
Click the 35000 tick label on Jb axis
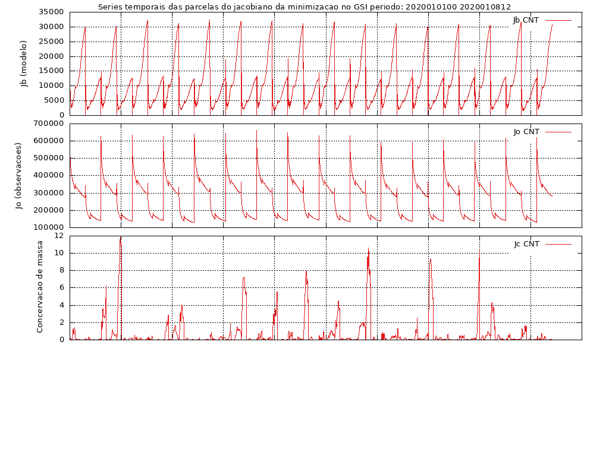coord(51,12)
